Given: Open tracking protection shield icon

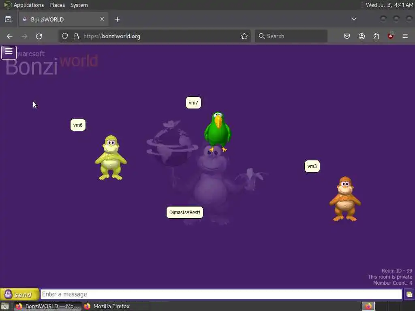Looking at the screenshot, I should [65, 36].
